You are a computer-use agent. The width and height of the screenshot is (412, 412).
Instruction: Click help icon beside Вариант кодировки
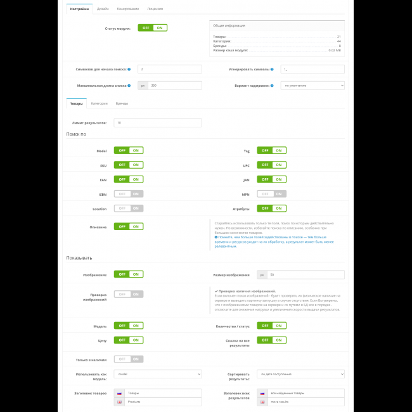coord(272,86)
